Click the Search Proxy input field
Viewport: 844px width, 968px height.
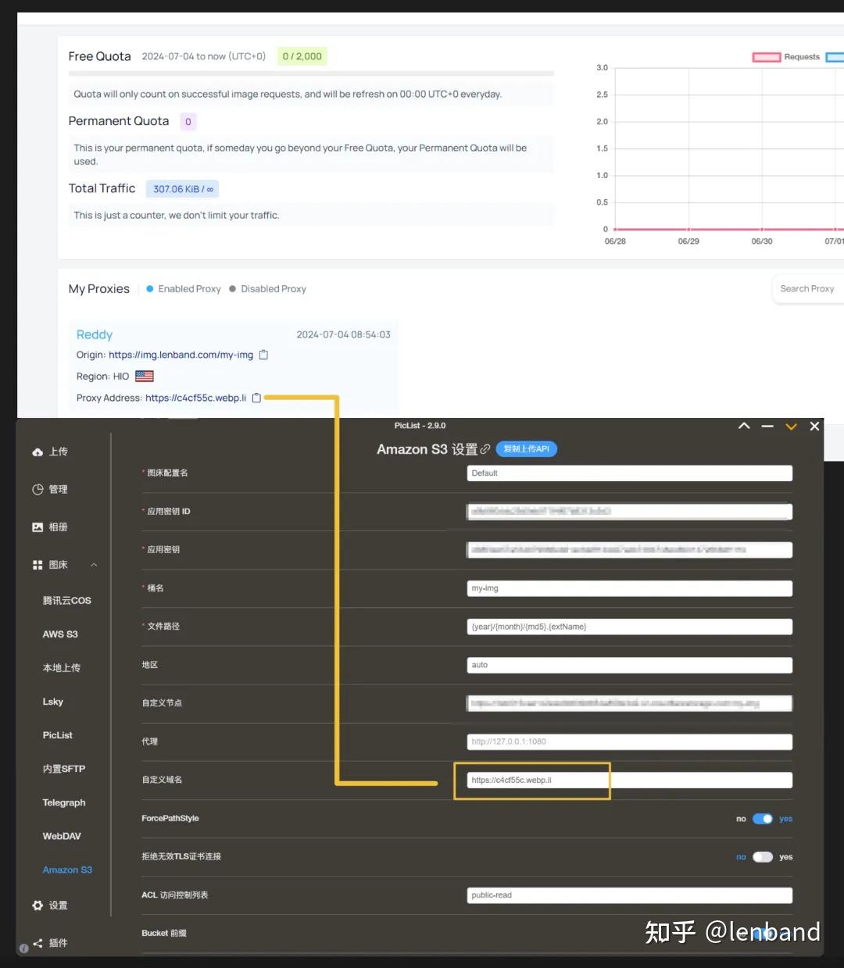tap(807, 288)
